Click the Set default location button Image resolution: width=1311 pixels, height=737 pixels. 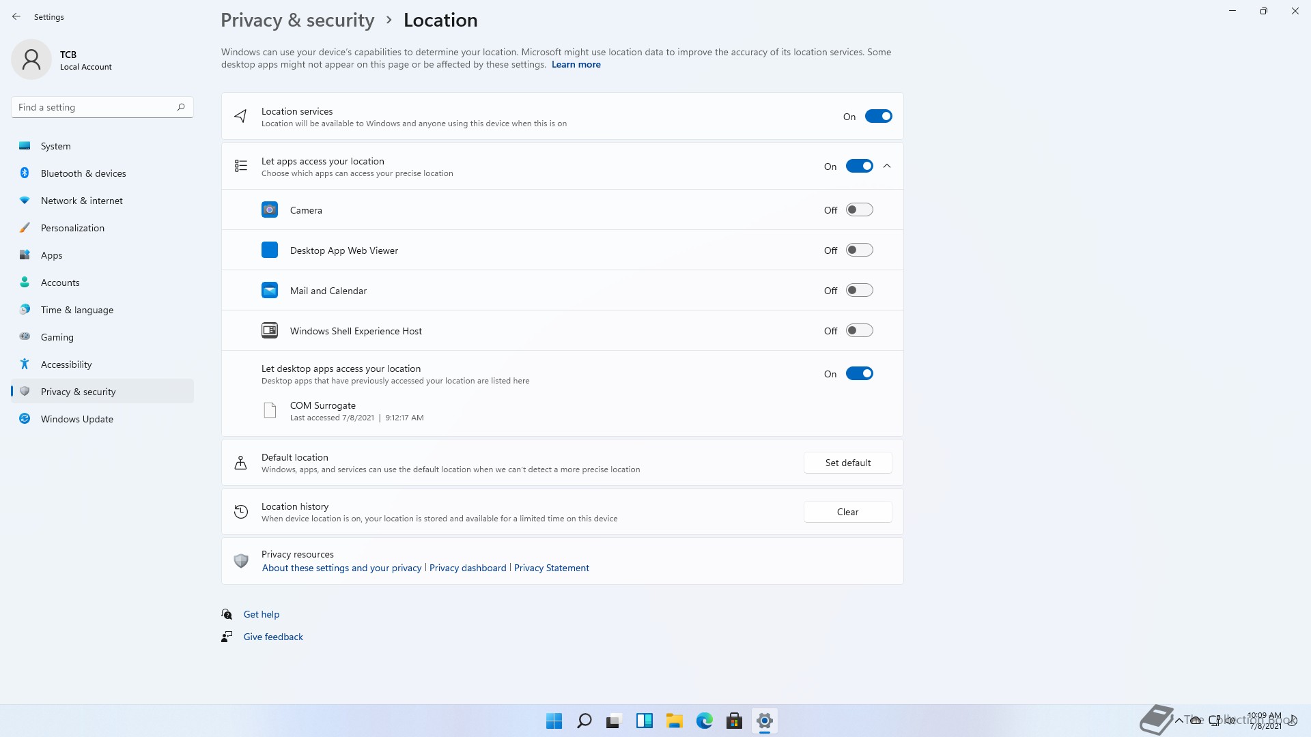click(847, 462)
